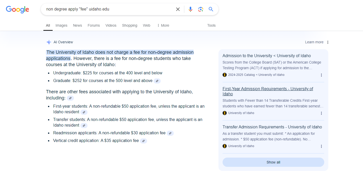Open AI Overview options three-dot menu
Viewport: 363px width, 174px height.
[x=328, y=42]
